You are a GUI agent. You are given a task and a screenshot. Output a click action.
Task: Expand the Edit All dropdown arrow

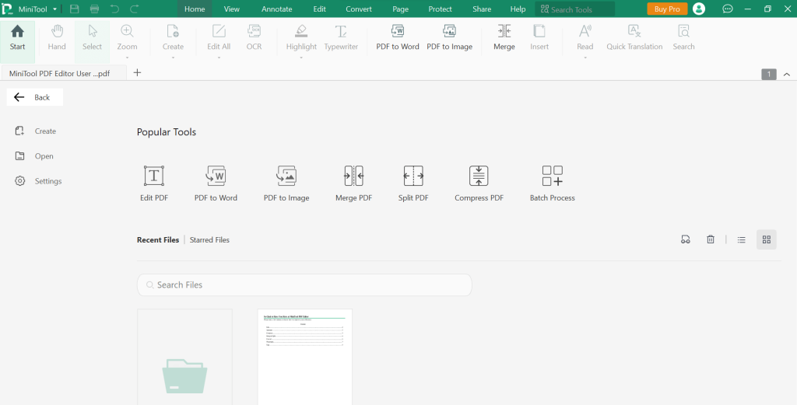(219, 58)
